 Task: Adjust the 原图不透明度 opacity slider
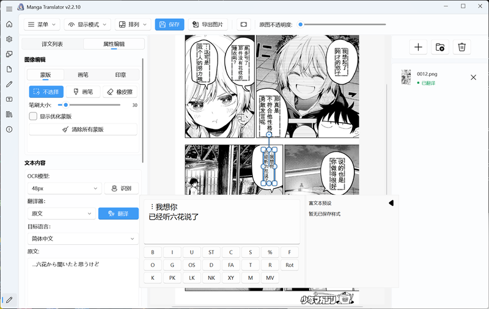click(343, 24)
